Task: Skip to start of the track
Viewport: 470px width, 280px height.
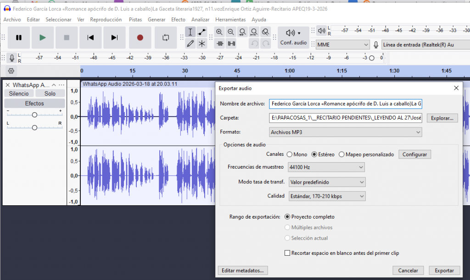Action: click(x=91, y=38)
